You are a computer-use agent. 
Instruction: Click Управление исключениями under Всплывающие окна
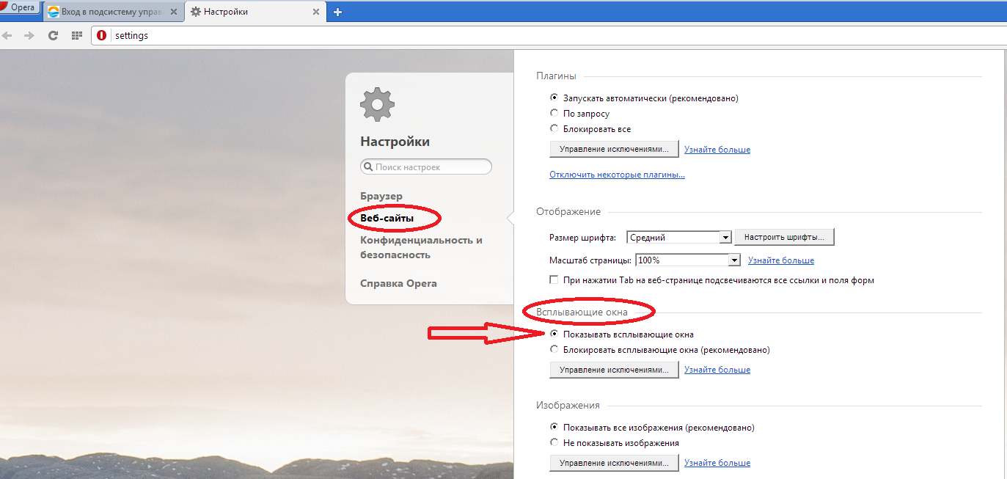(x=614, y=370)
